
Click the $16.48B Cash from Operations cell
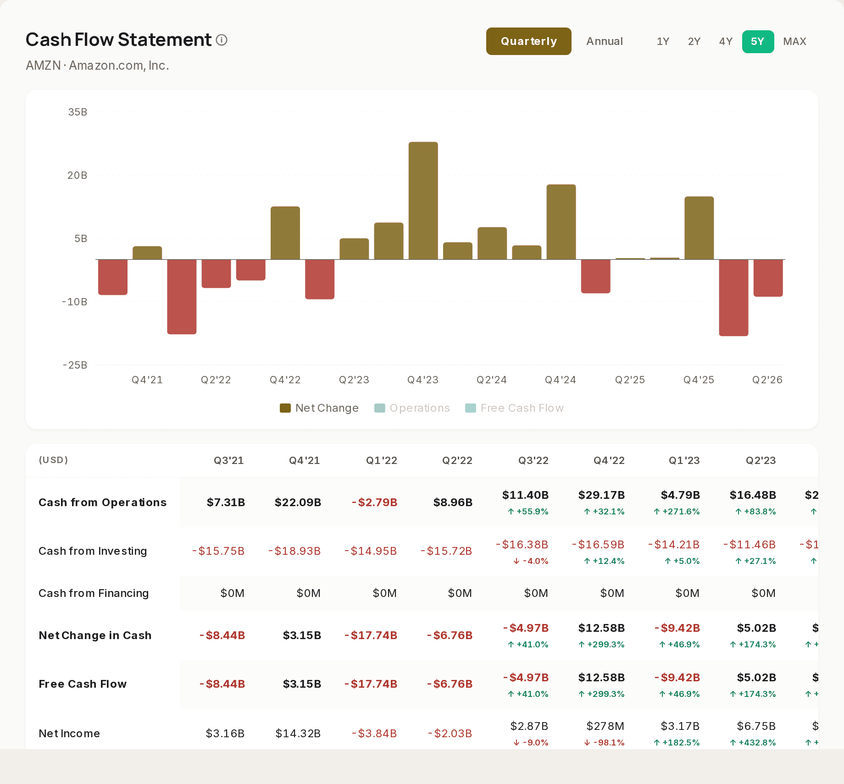tap(753, 495)
